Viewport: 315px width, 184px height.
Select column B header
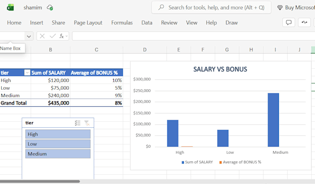coord(50,50)
